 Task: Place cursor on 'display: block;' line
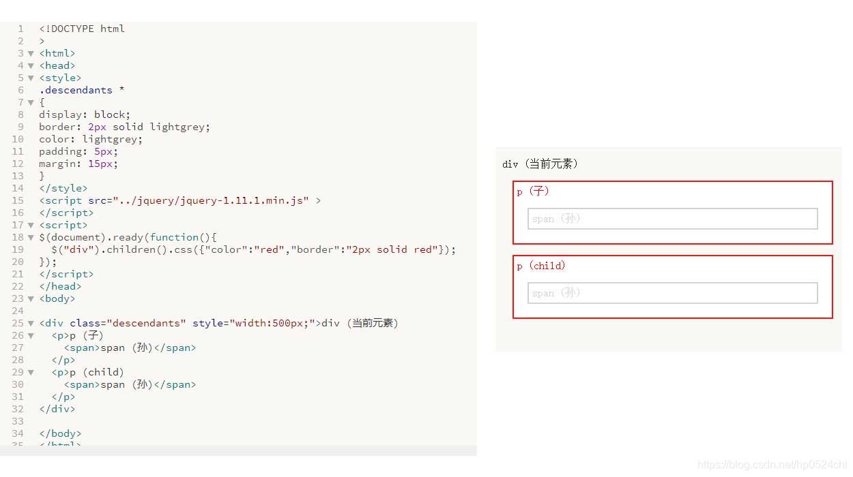85,114
